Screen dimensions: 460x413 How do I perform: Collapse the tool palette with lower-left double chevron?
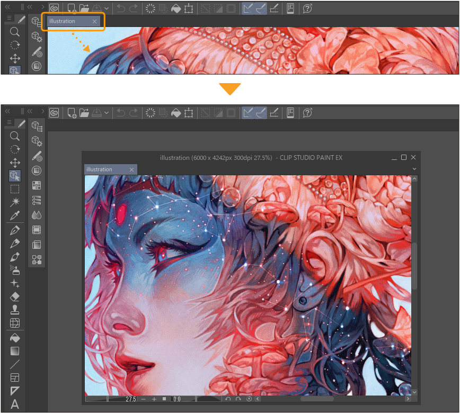(x=7, y=111)
